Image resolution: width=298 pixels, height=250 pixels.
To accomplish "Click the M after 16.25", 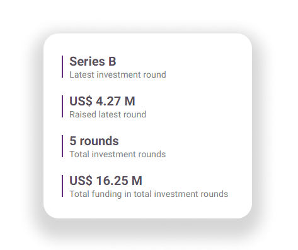I will pos(137,181).
